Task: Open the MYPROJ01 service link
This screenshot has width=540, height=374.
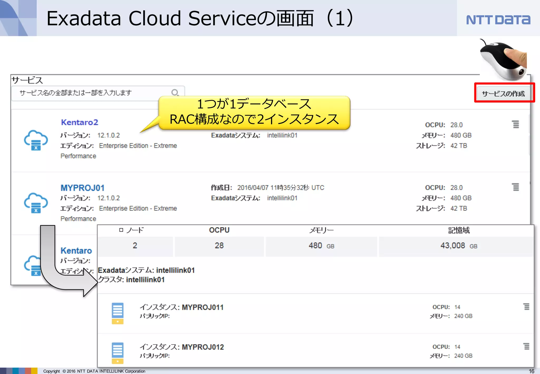Action: tap(83, 188)
